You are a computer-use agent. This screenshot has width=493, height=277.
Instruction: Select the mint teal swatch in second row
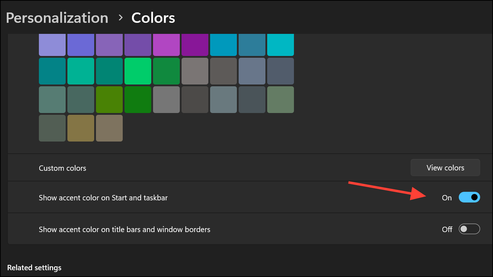pos(81,71)
